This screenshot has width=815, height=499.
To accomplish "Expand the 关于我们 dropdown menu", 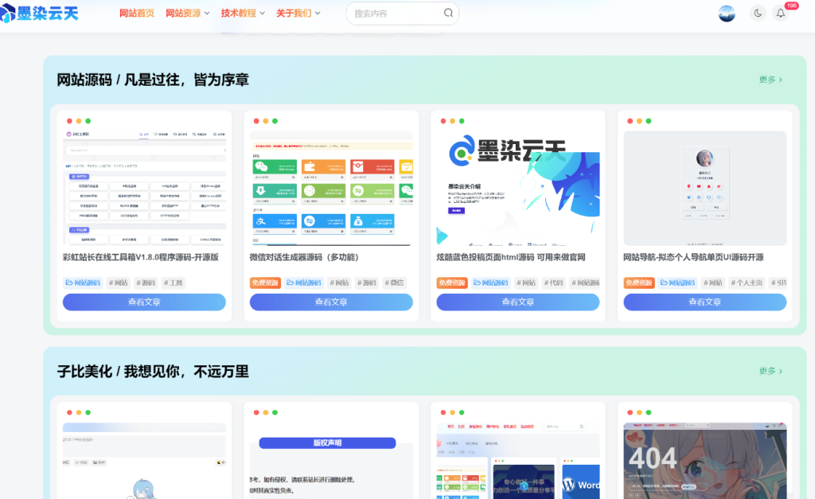I will [294, 13].
